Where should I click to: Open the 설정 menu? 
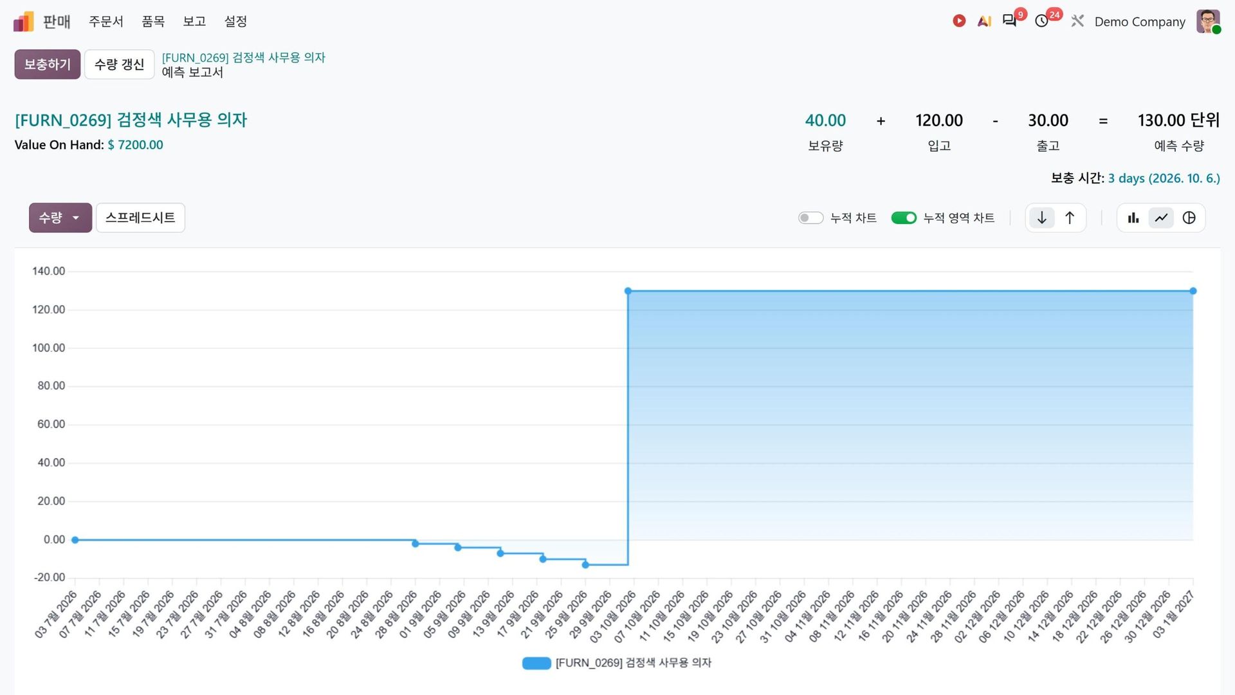(235, 21)
